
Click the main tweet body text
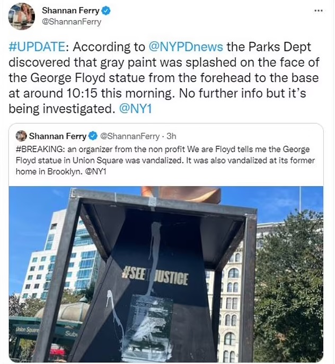coord(164,78)
